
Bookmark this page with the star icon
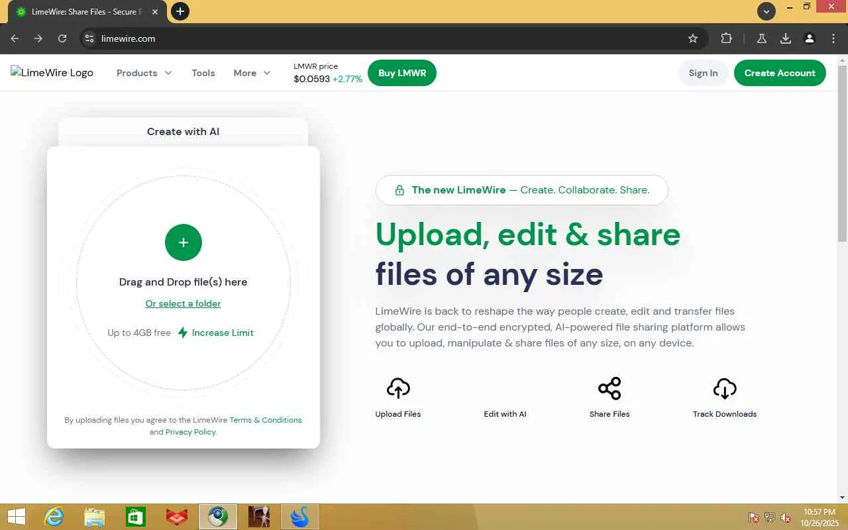pos(693,38)
